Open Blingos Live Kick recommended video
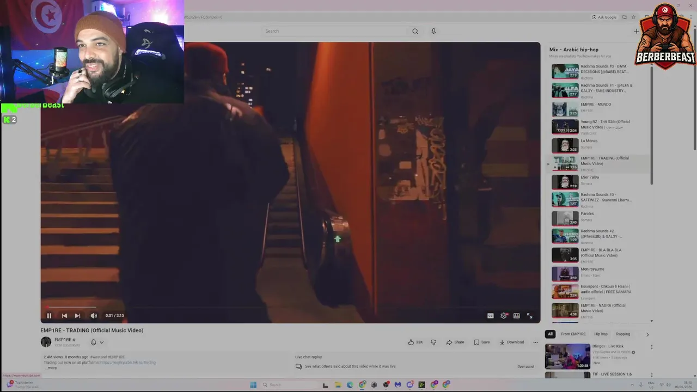The width and height of the screenshot is (697, 392). (x=567, y=356)
